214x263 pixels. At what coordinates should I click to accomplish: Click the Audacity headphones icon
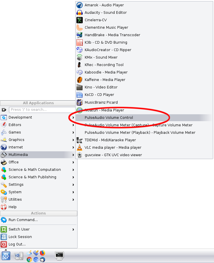click(x=80, y=13)
